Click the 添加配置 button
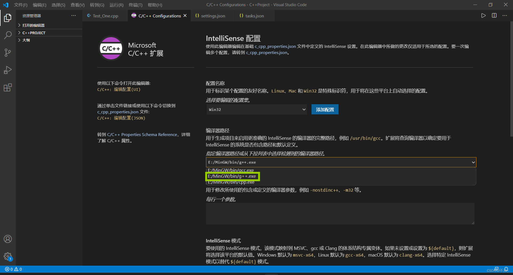513x275 pixels. click(x=325, y=109)
